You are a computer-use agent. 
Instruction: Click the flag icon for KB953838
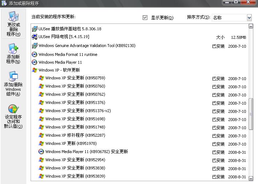41,168
